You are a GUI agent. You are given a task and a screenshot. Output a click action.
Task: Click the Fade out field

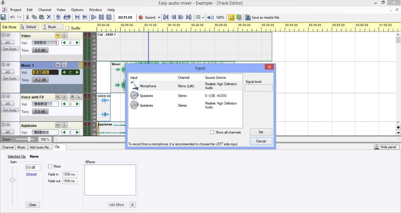[69, 181]
